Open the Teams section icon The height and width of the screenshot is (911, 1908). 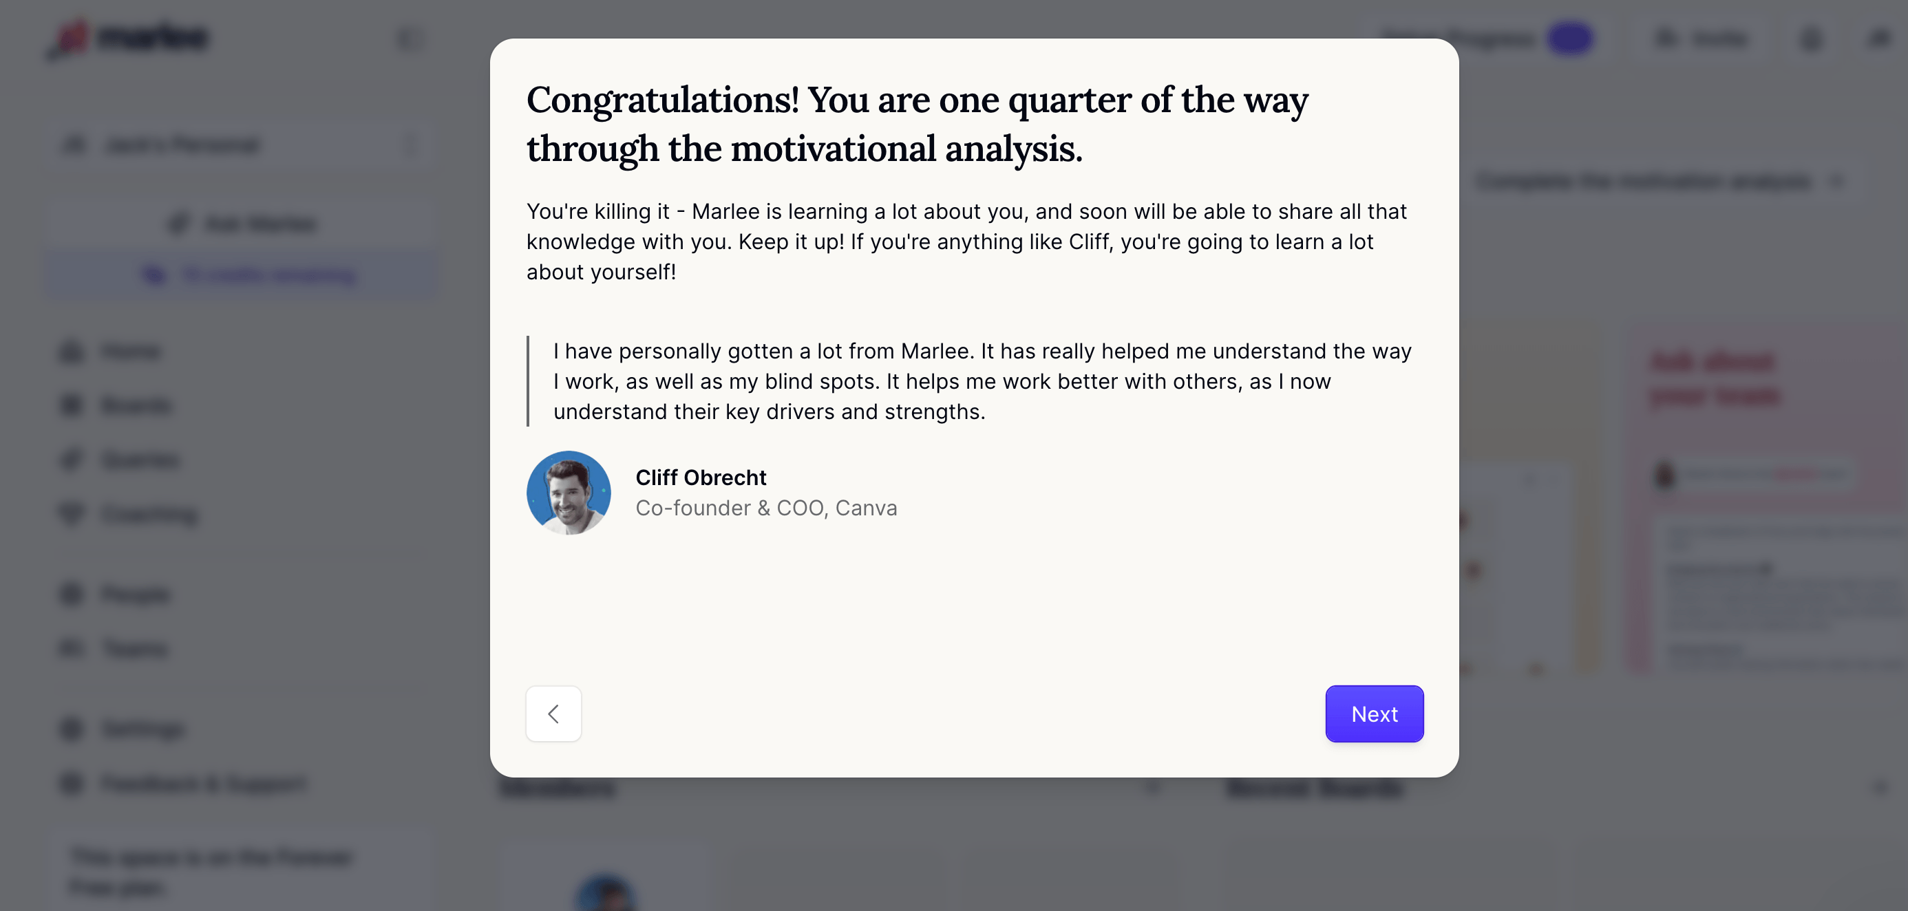[71, 648]
